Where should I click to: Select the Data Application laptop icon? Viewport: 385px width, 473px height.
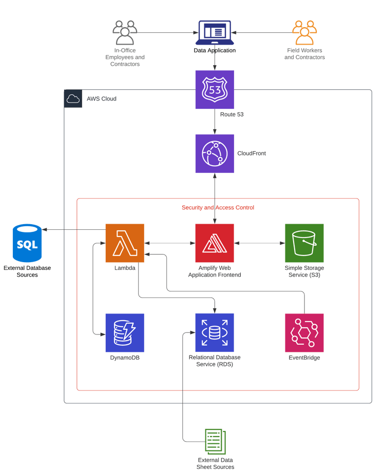[x=215, y=33]
